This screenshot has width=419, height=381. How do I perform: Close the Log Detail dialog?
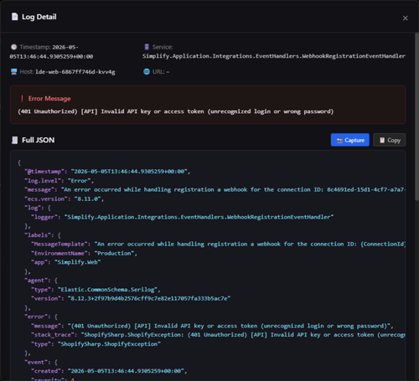[x=405, y=18]
